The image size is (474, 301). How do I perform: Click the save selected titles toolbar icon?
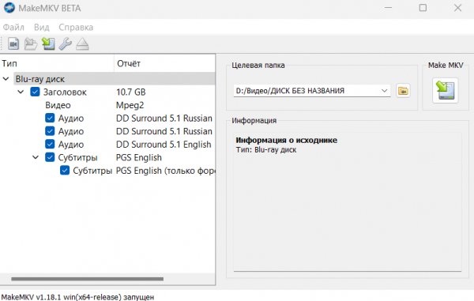click(48, 44)
